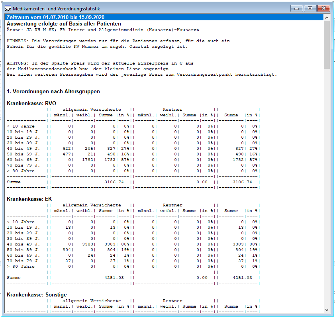This screenshot has height=318, width=335.
Task: Select the highlighted line 'Zeitraum vom 01.07.2010 bis 15.09.2020'
Action: (x=164, y=17)
